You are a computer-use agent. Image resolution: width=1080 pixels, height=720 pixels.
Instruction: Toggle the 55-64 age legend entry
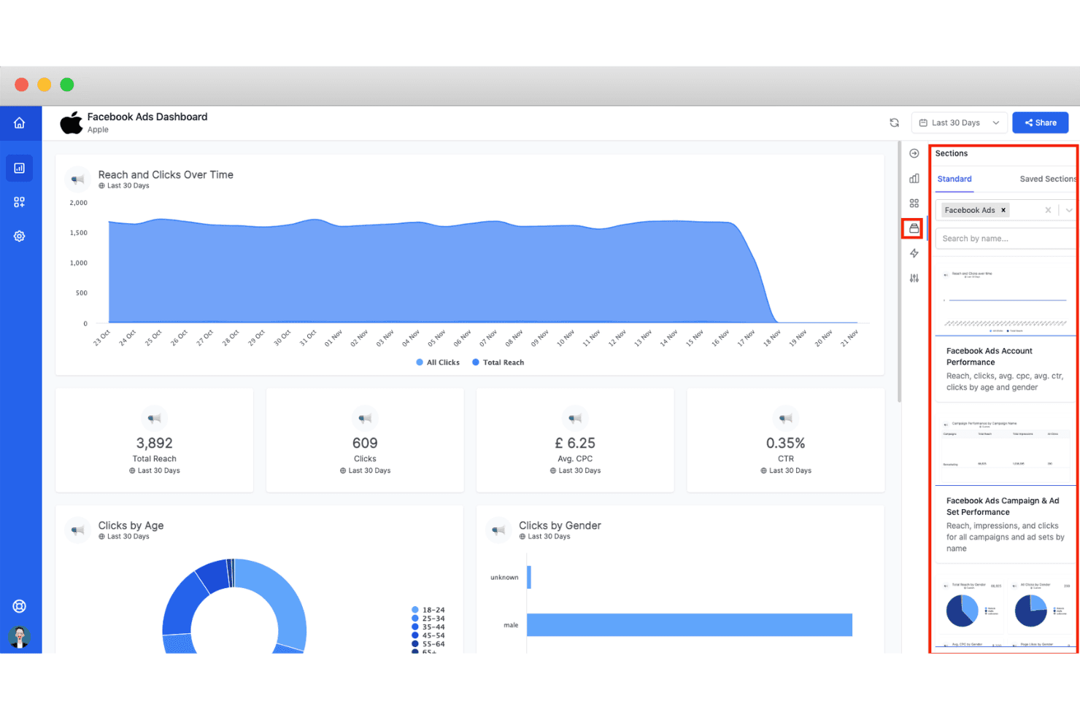point(428,644)
